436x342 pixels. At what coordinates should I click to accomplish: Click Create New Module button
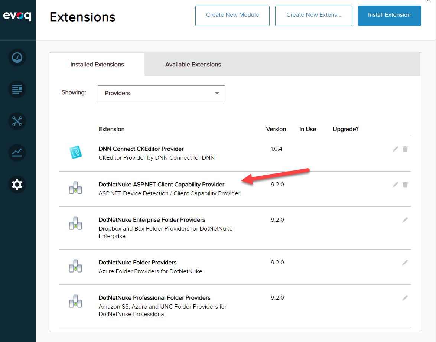pos(232,16)
